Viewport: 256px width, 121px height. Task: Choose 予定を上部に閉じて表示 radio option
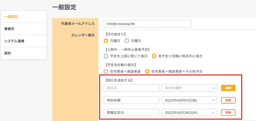106,56
